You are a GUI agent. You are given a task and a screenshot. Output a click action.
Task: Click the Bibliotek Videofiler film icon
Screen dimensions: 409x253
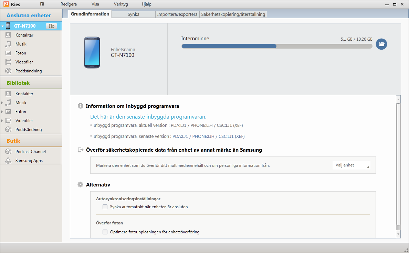pyautogui.click(x=8, y=121)
